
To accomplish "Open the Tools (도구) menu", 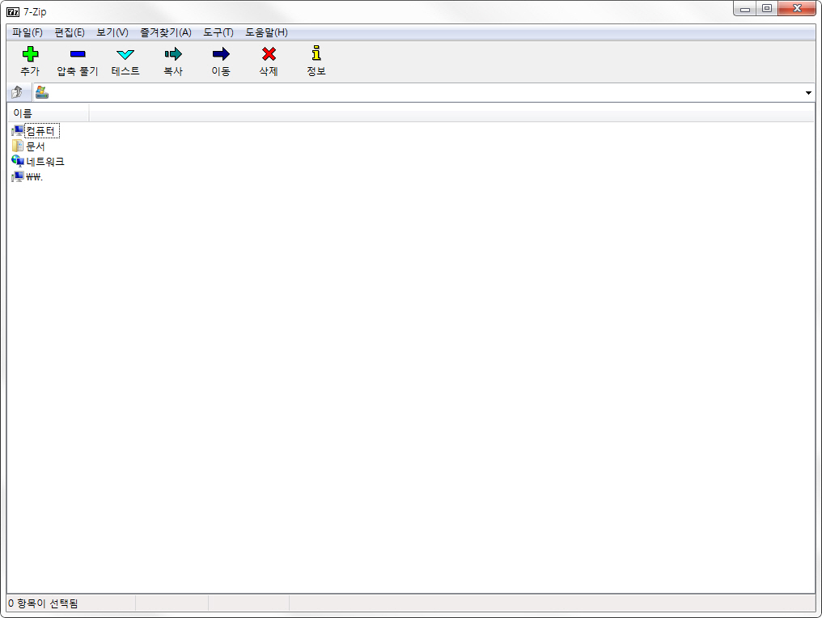I will point(218,32).
